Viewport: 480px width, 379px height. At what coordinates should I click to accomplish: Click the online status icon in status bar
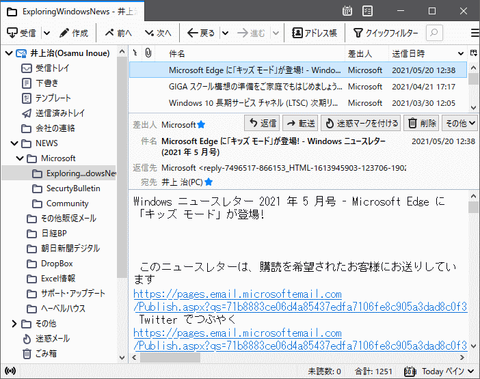click(10, 371)
